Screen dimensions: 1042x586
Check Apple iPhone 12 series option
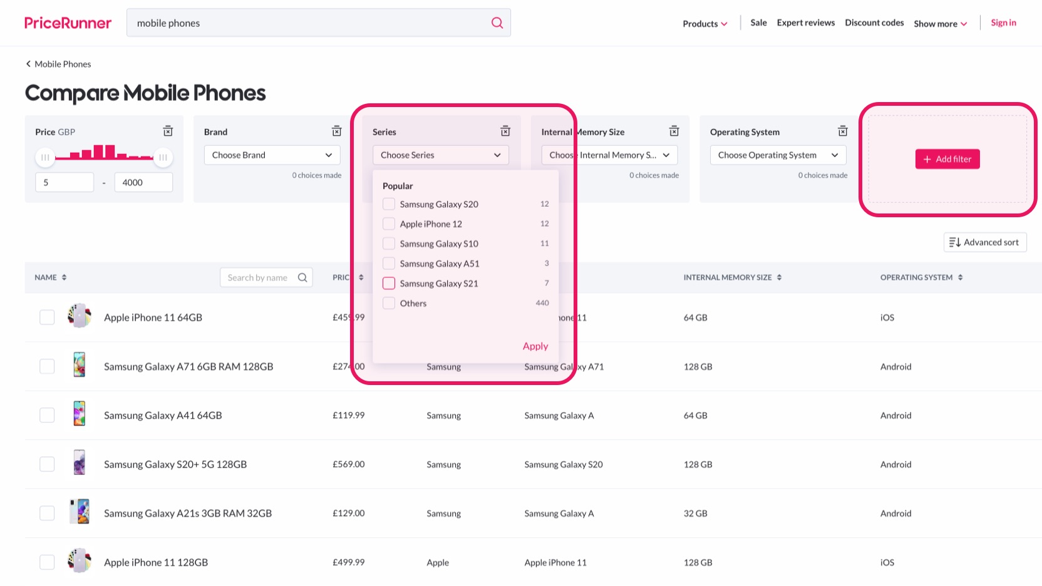[389, 224]
